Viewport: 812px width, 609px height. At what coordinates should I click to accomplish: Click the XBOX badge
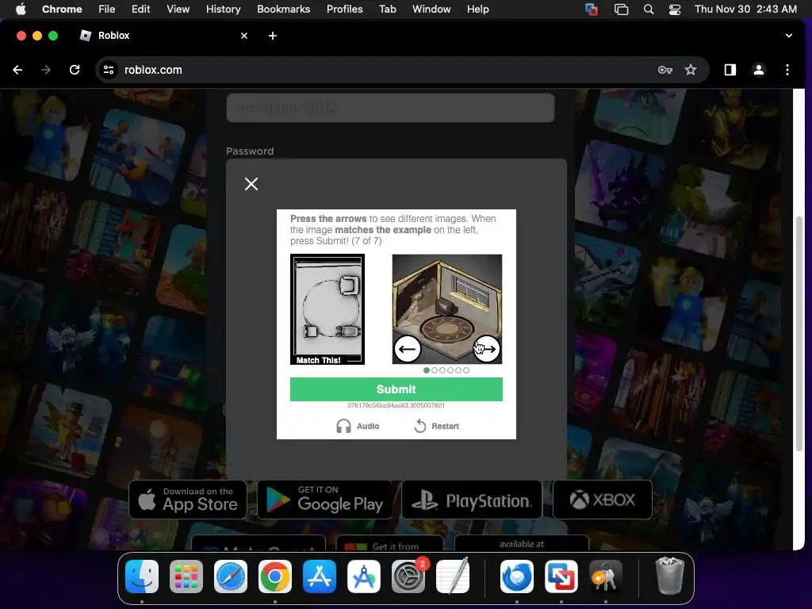(x=603, y=500)
